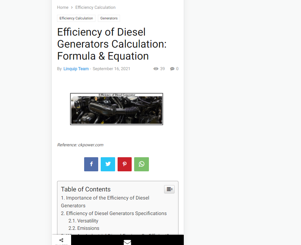Select the Efficiency Calculation category tag
301x245 pixels.
(76, 18)
